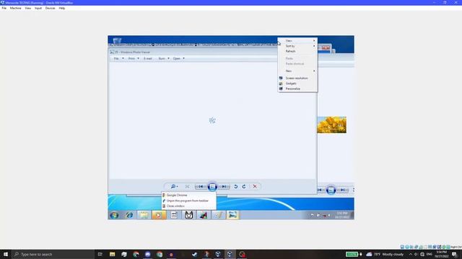The height and width of the screenshot is (259, 462).
Task: Go to previous photo in background Photo Viewer
Action: (x=321, y=190)
